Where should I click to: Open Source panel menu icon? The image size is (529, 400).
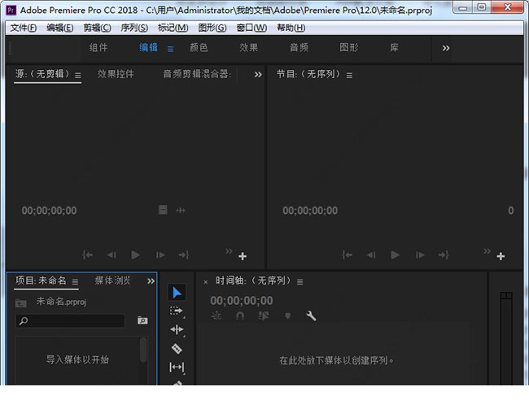coord(78,76)
